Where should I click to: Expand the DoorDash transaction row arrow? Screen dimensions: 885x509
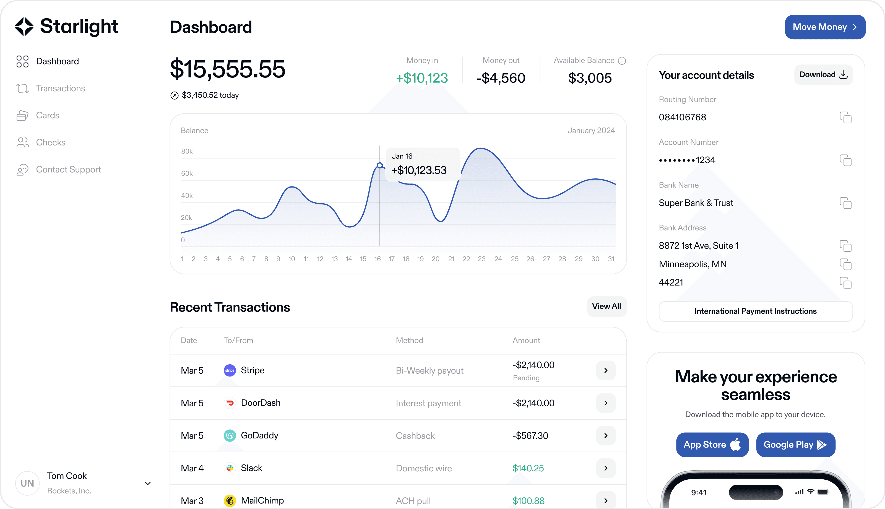605,403
